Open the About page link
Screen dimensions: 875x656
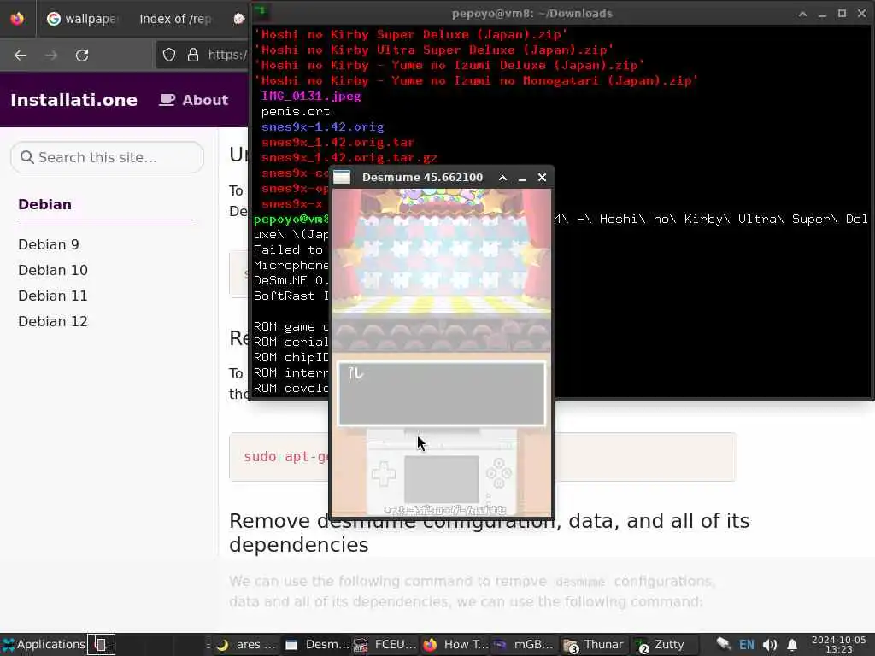[194, 100]
